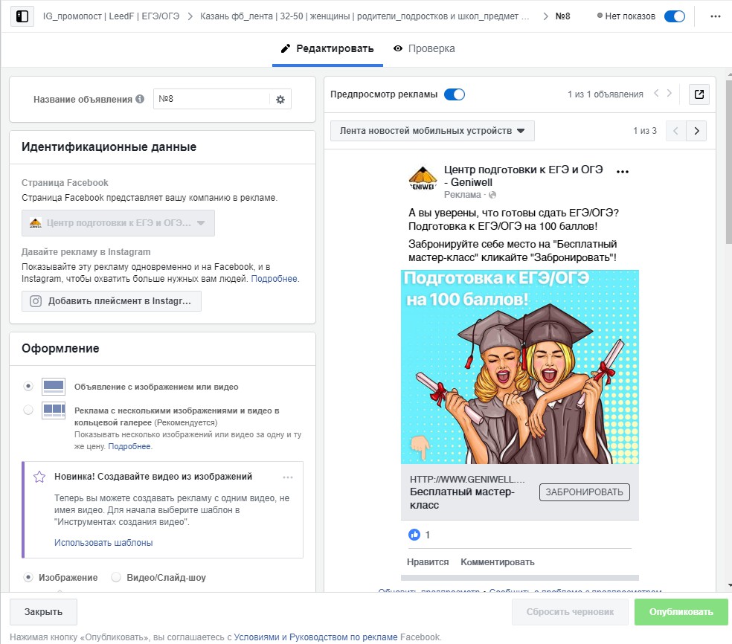Click Нравится in the ad preview
The height and width of the screenshot is (644, 732).
(428, 562)
